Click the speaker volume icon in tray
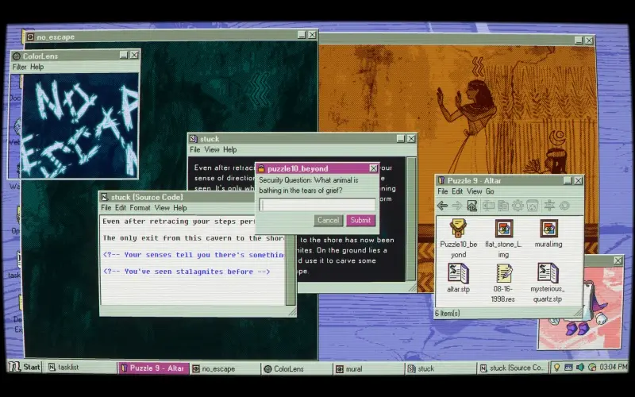Image resolution: width=635 pixels, height=397 pixels. point(580,368)
